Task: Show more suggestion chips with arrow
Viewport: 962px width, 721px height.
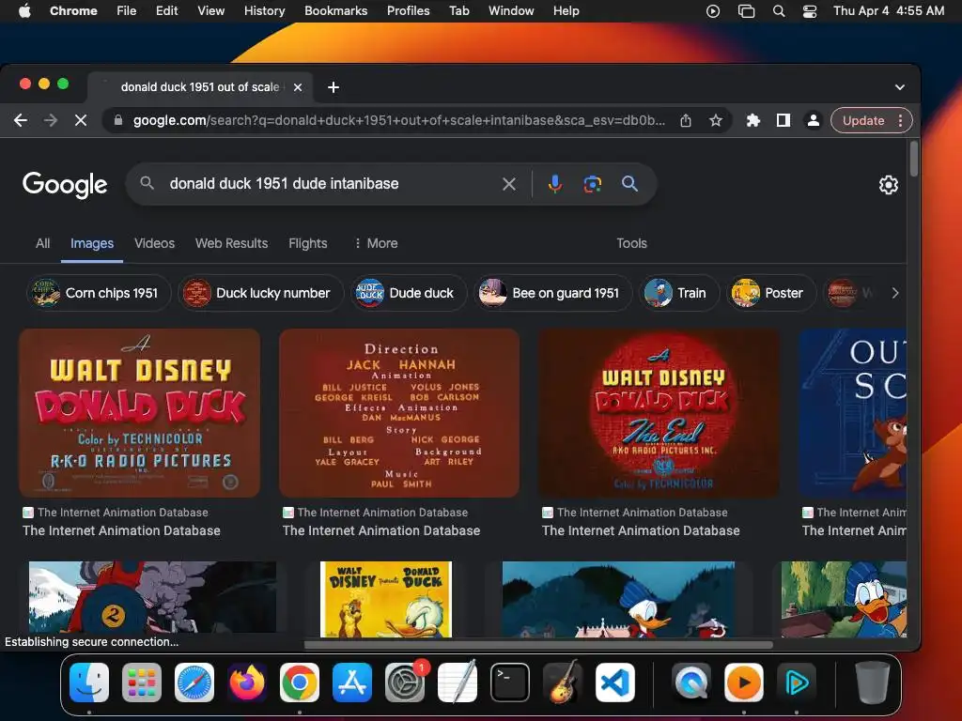Action: tap(895, 293)
